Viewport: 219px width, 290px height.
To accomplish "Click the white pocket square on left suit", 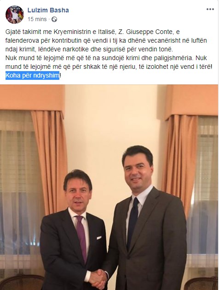I will [99, 238].
